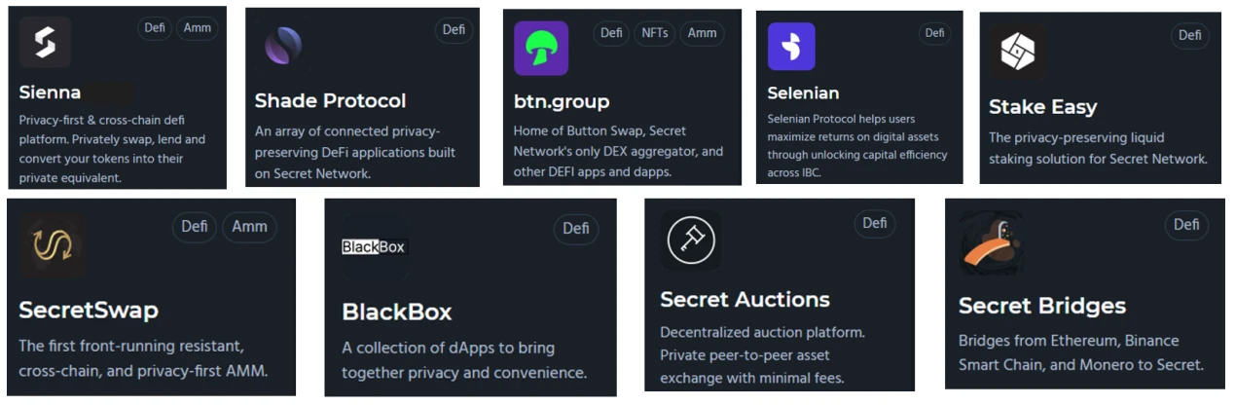The image size is (1235, 405).
Task: Select the Defi tag on BlackBox card
Action: coord(576,229)
